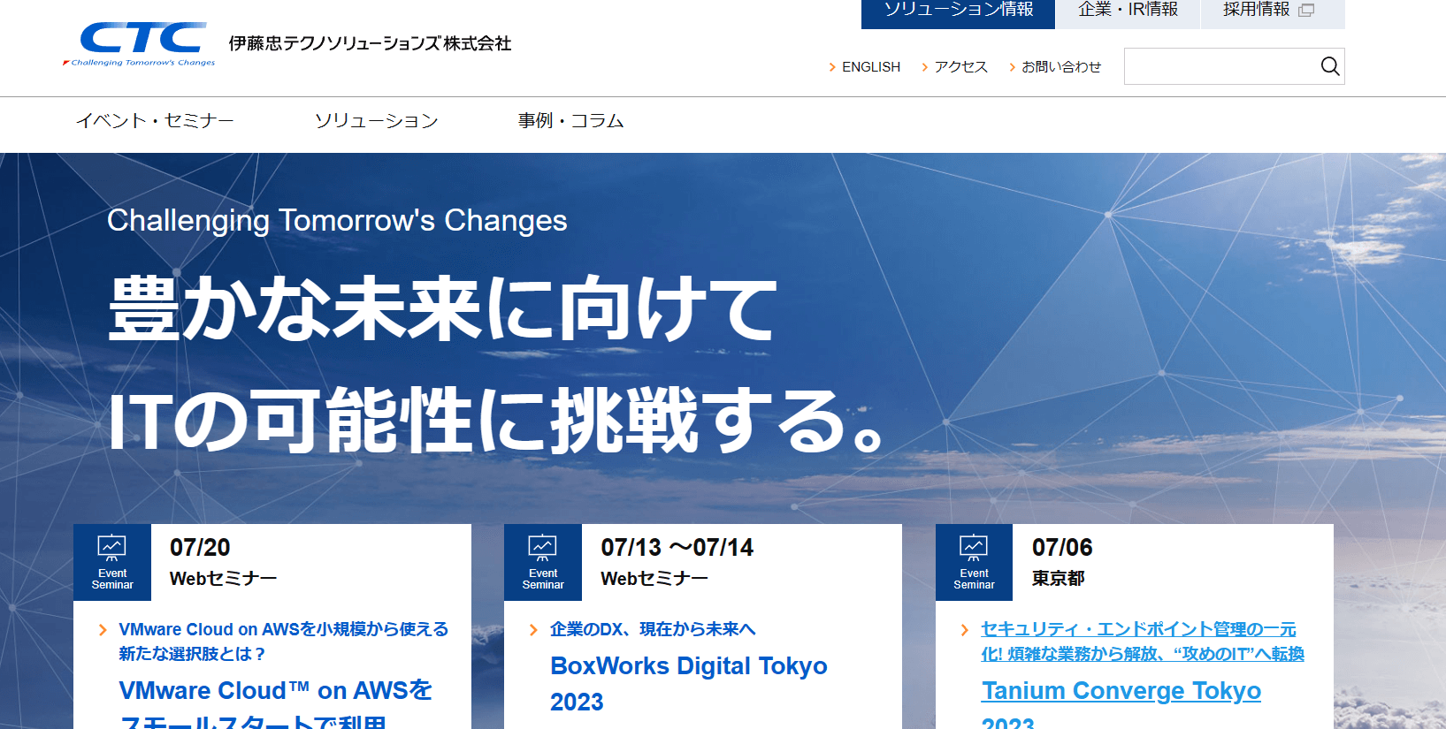Open 企業のDX、現在から未来へ link
This screenshot has width=1446, height=729.
[x=653, y=629]
